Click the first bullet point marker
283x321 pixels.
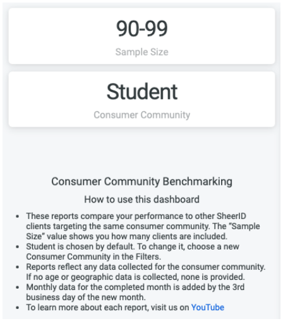tap(18, 217)
